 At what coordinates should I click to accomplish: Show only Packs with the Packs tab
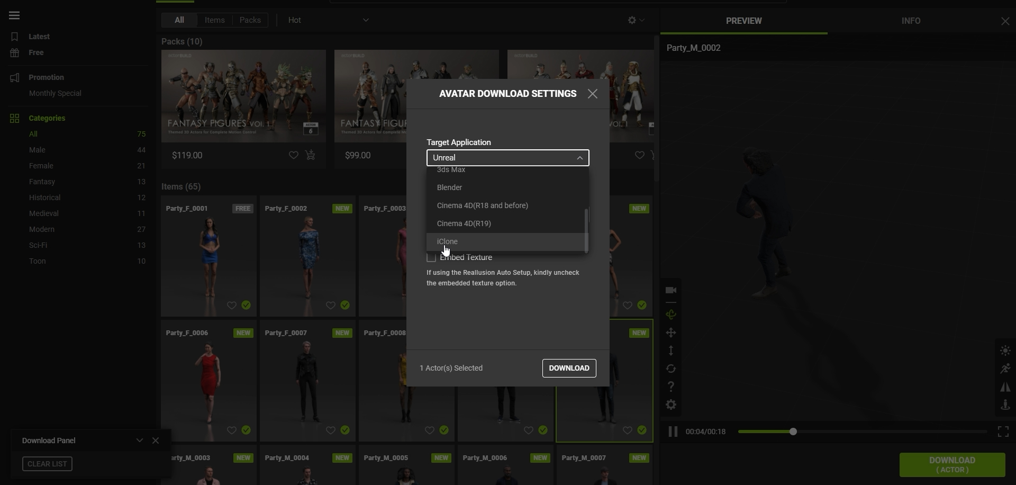coord(250,20)
